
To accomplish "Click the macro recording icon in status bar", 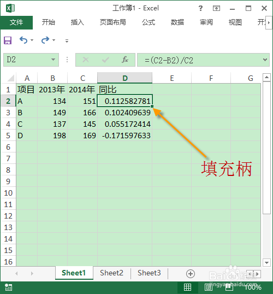I will [x=8, y=287].
